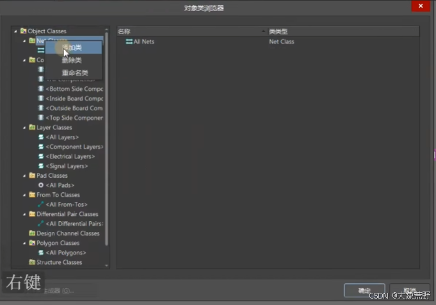Collapse the Component Classes node arrow
The image size is (436, 305).
(24, 60)
